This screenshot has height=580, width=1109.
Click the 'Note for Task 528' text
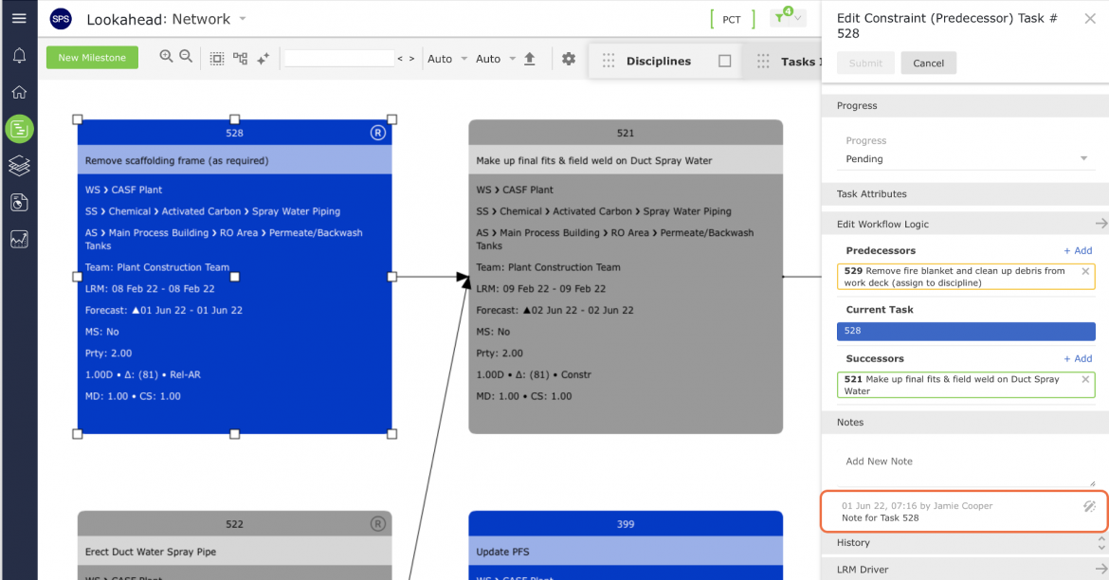880,517
